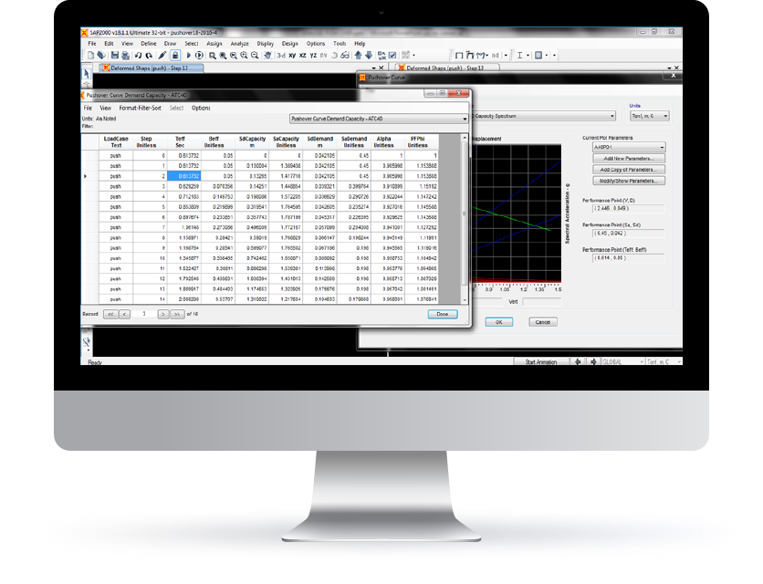This screenshot has height=584, width=763.
Task: Click Cancel in Pushover Curve dialog
Action: pos(542,322)
